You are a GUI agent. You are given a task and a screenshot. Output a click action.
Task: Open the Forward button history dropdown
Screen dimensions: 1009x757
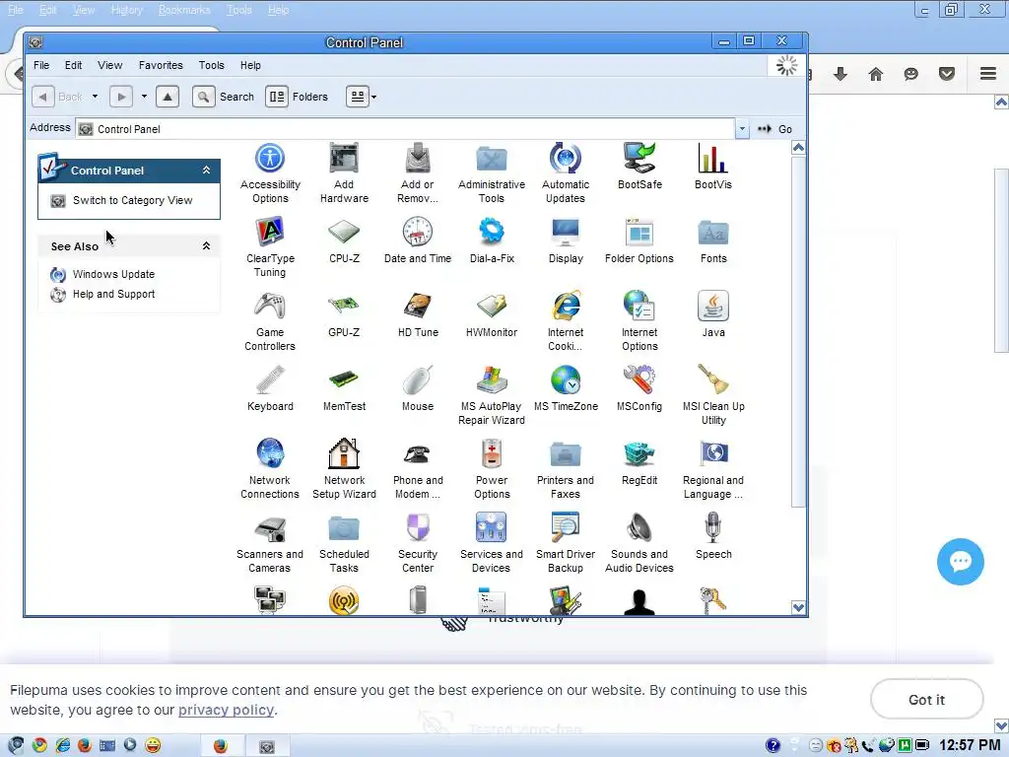pos(144,97)
